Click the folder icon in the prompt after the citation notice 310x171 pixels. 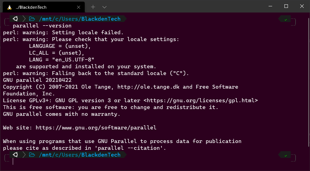(32, 155)
